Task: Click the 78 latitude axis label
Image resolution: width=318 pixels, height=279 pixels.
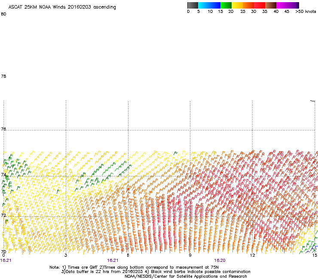Action: [x=3, y=76]
